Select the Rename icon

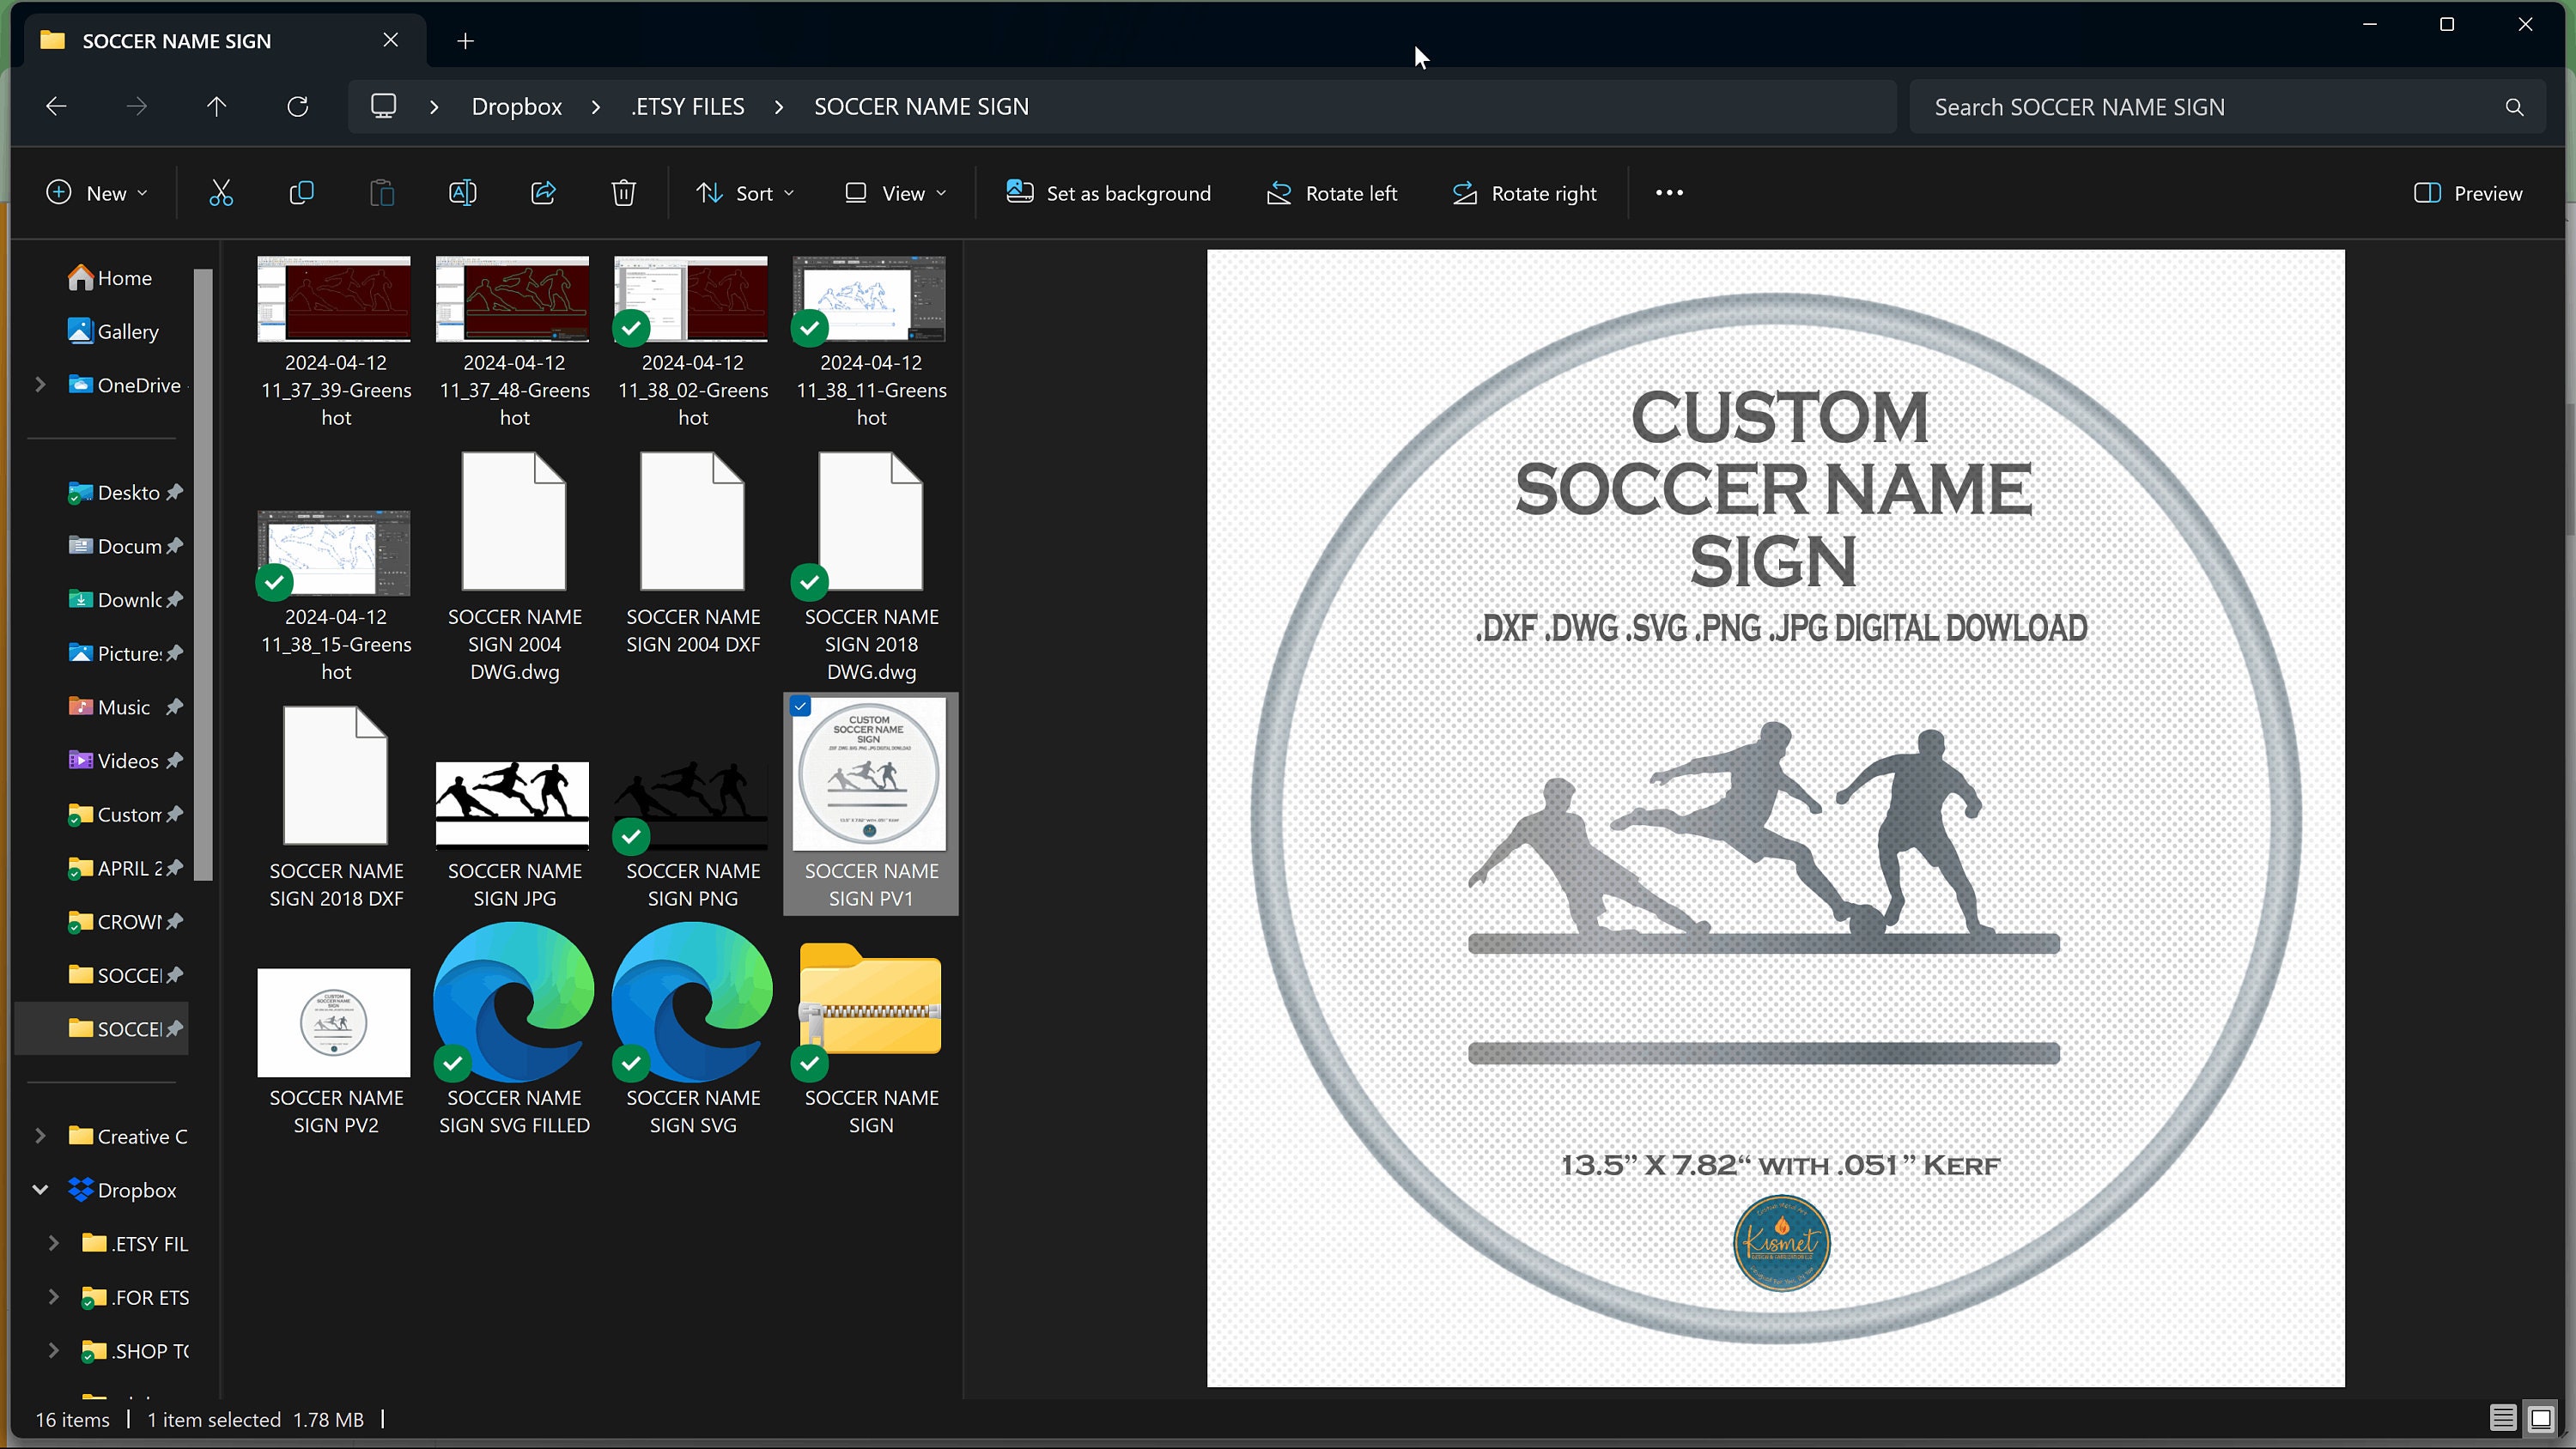coord(462,192)
